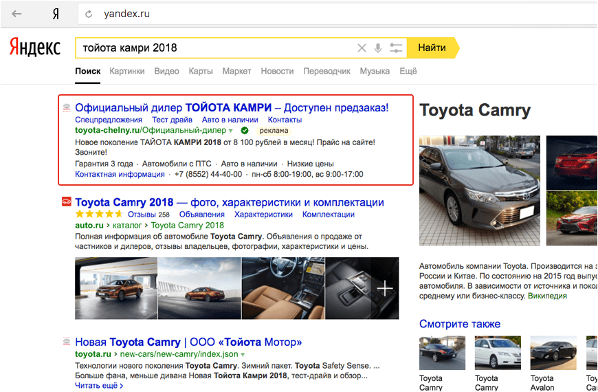Expand the Ещё menu in search tabs
This screenshot has height=392, width=598.
tap(408, 72)
